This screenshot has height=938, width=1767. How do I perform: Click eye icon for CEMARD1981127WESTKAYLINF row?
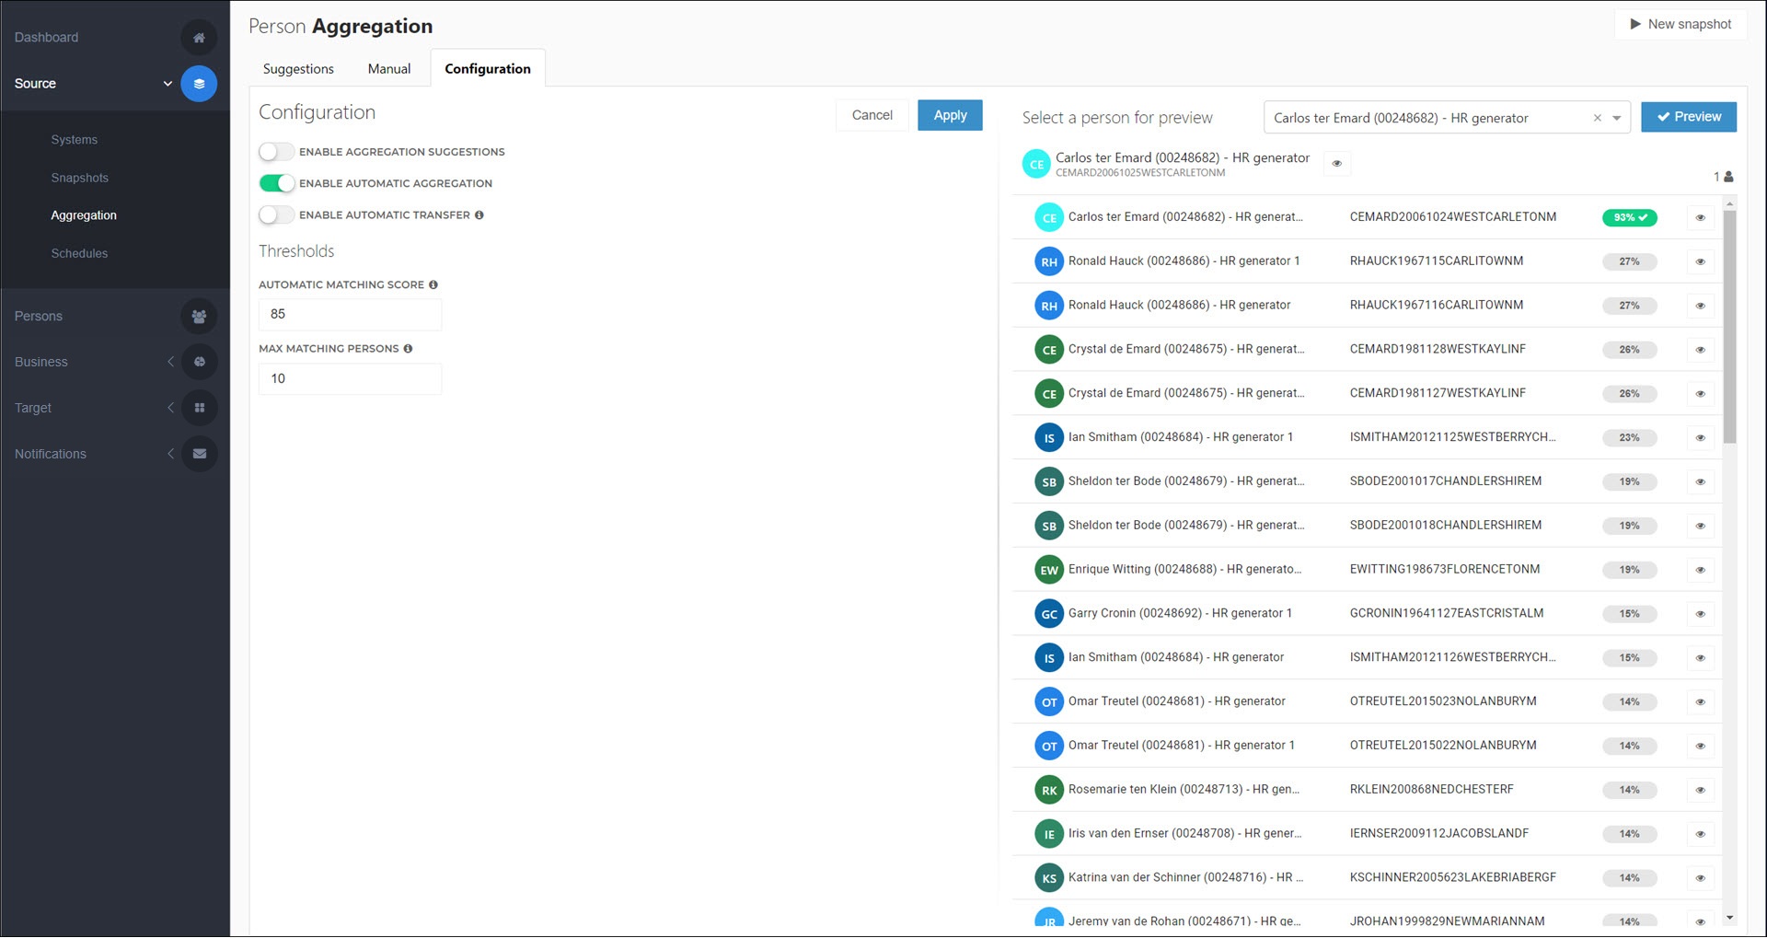pyautogui.click(x=1700, y=394)
